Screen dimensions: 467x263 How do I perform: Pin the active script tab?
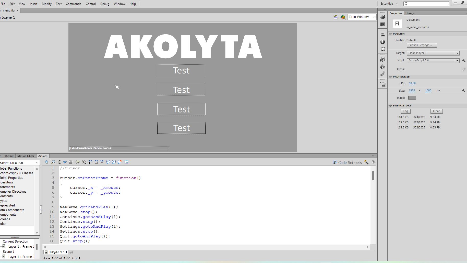coord(71,252)
